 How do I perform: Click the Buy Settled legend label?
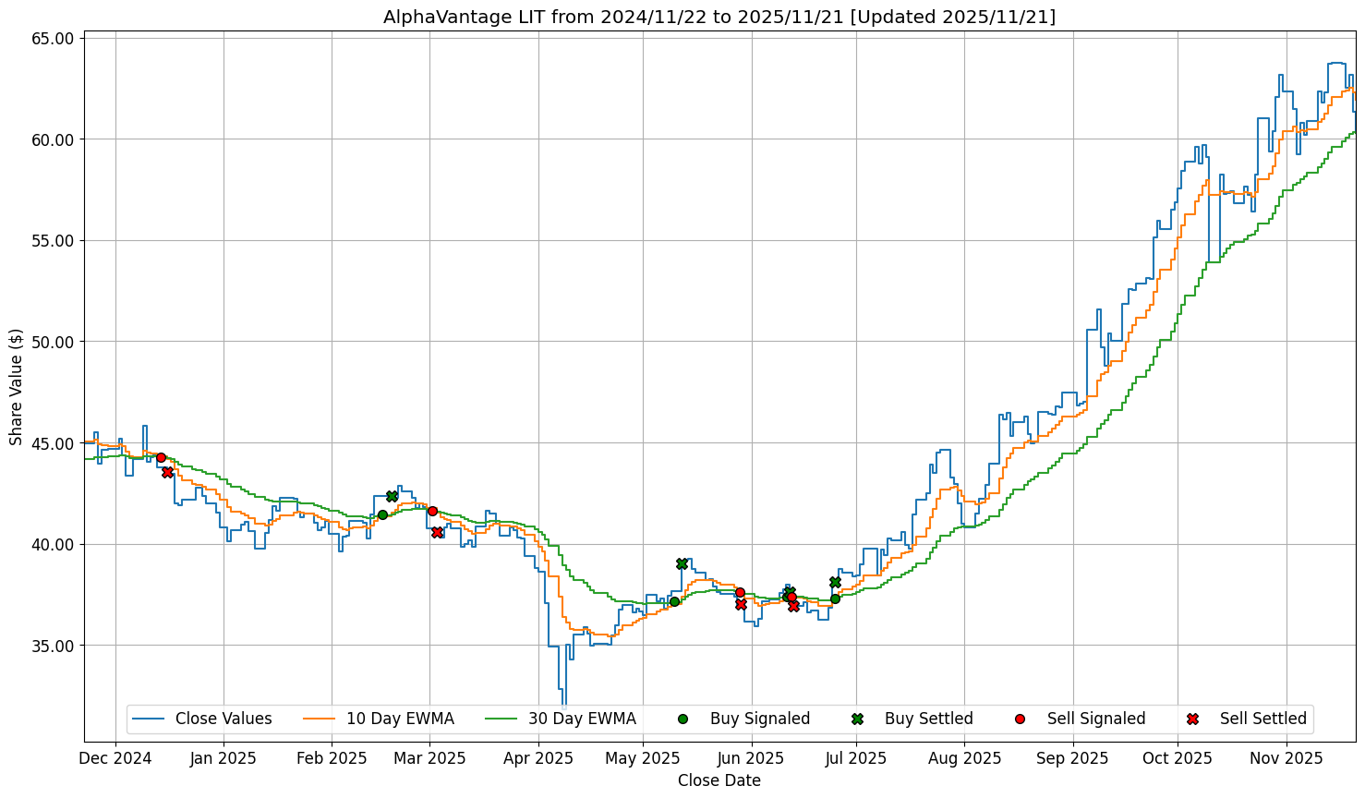(x=928, y=719)
